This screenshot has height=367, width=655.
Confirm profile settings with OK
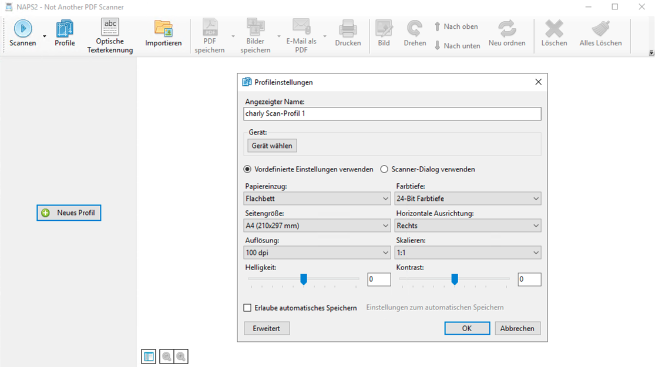[x=467, y=328]
